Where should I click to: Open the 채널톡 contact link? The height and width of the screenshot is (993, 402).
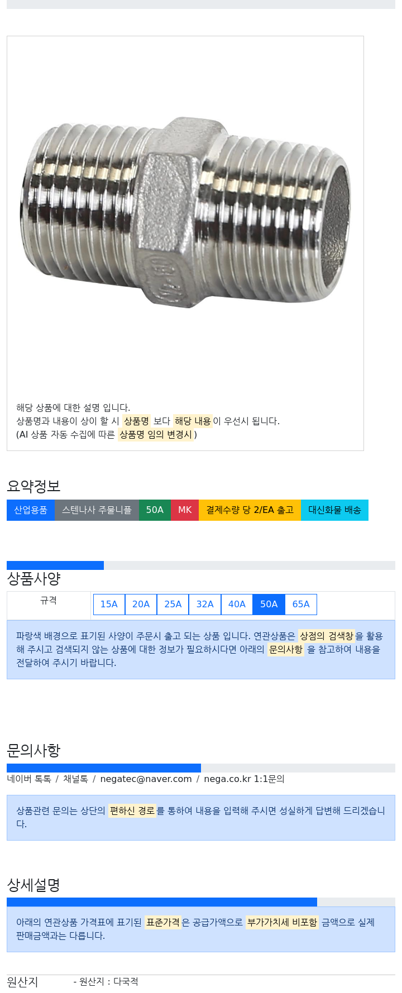point(75,779)
